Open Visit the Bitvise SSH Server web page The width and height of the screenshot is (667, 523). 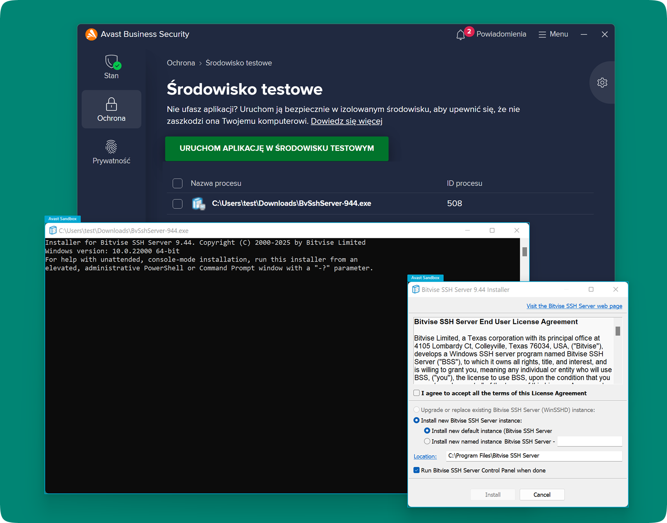point(574,306)
